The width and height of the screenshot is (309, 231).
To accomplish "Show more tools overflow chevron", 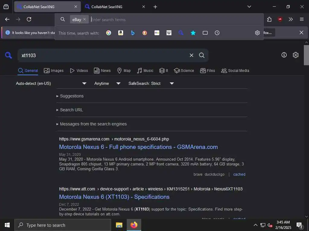I will point(291,19).
